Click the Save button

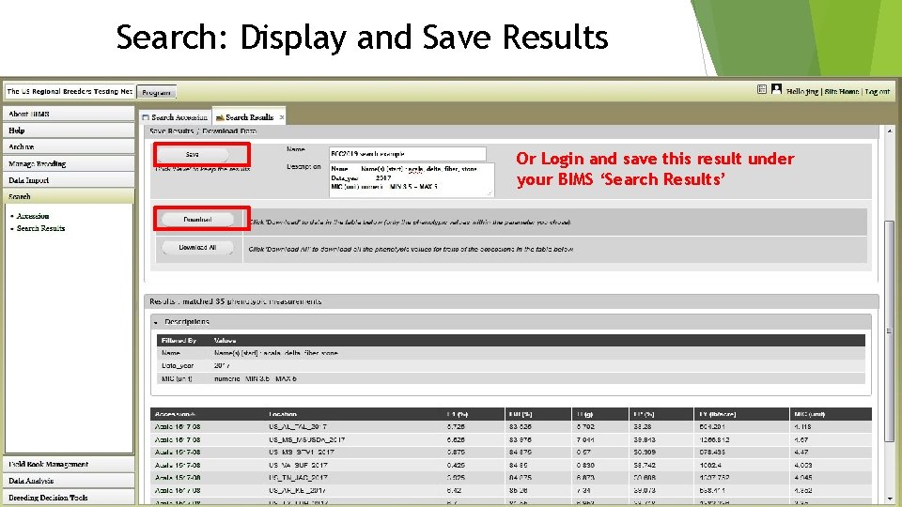[192, 154]
